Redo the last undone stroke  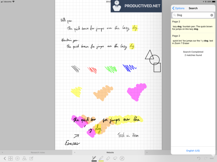pyautogui.click(x=206, y=158)
